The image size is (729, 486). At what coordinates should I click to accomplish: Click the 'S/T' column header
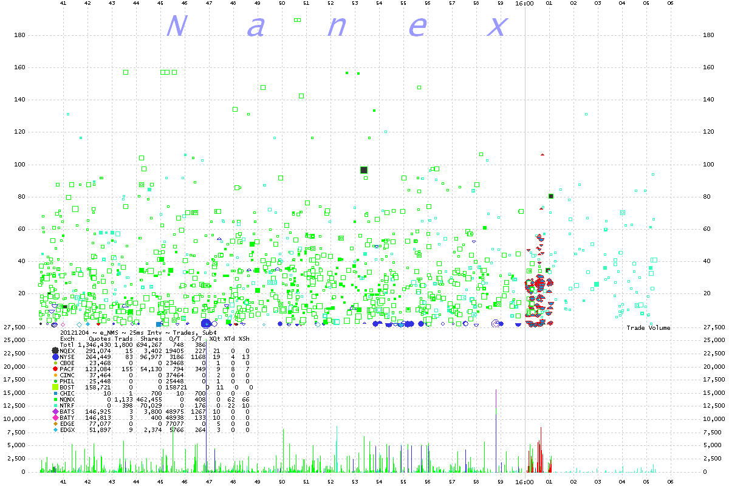(x=196, y=339)
